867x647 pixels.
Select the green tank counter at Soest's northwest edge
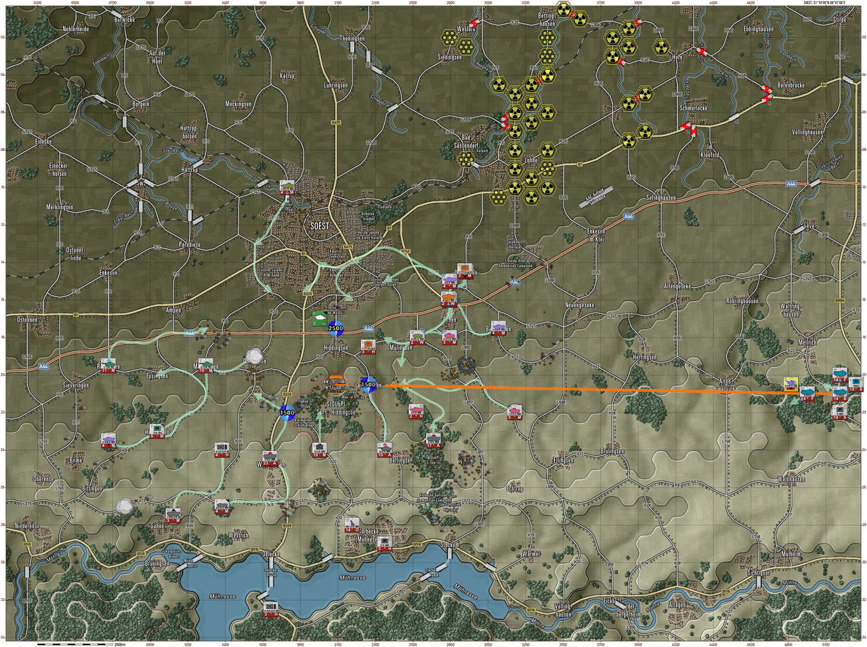point(287,187)
